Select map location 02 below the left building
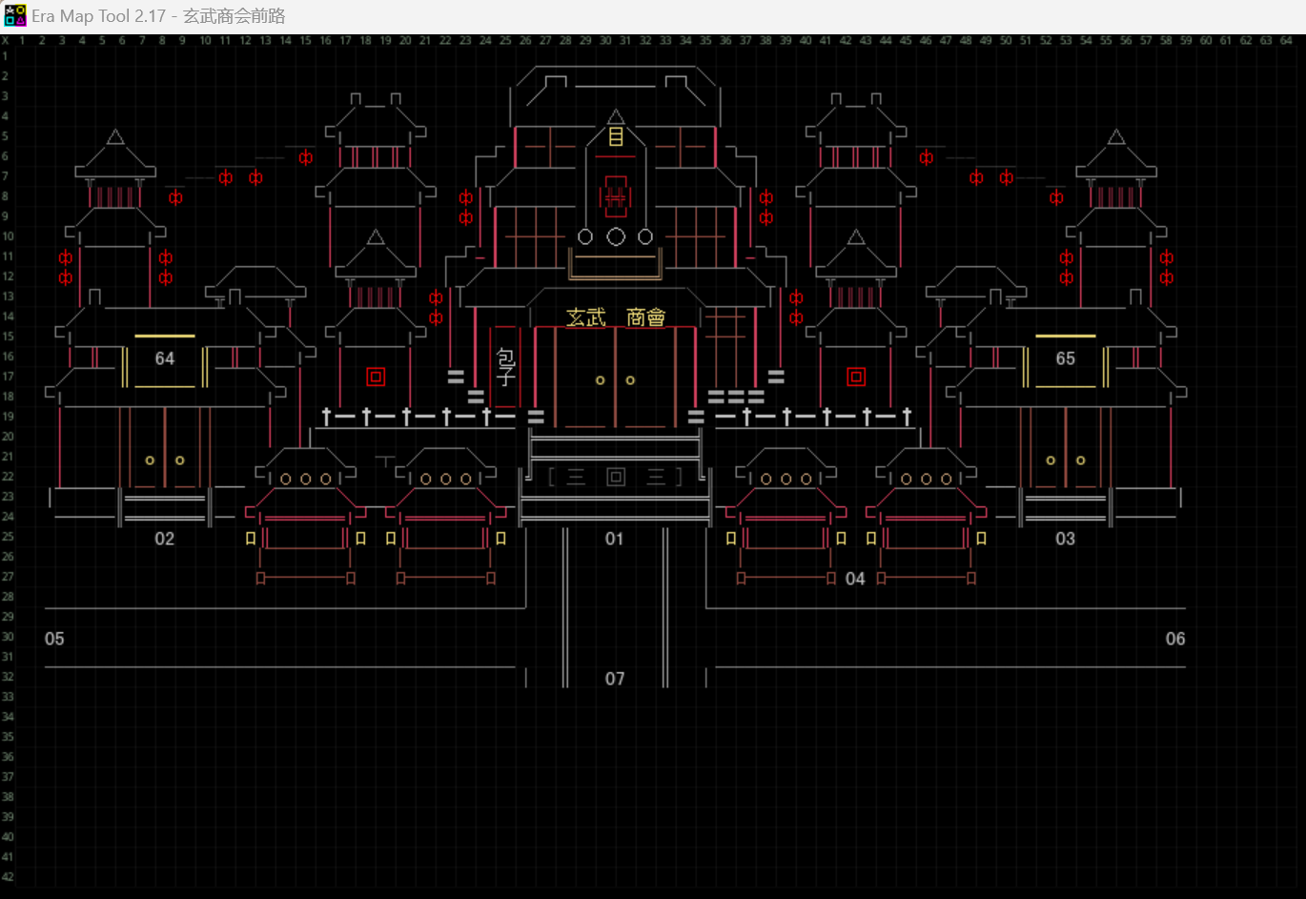 (165, 540)
